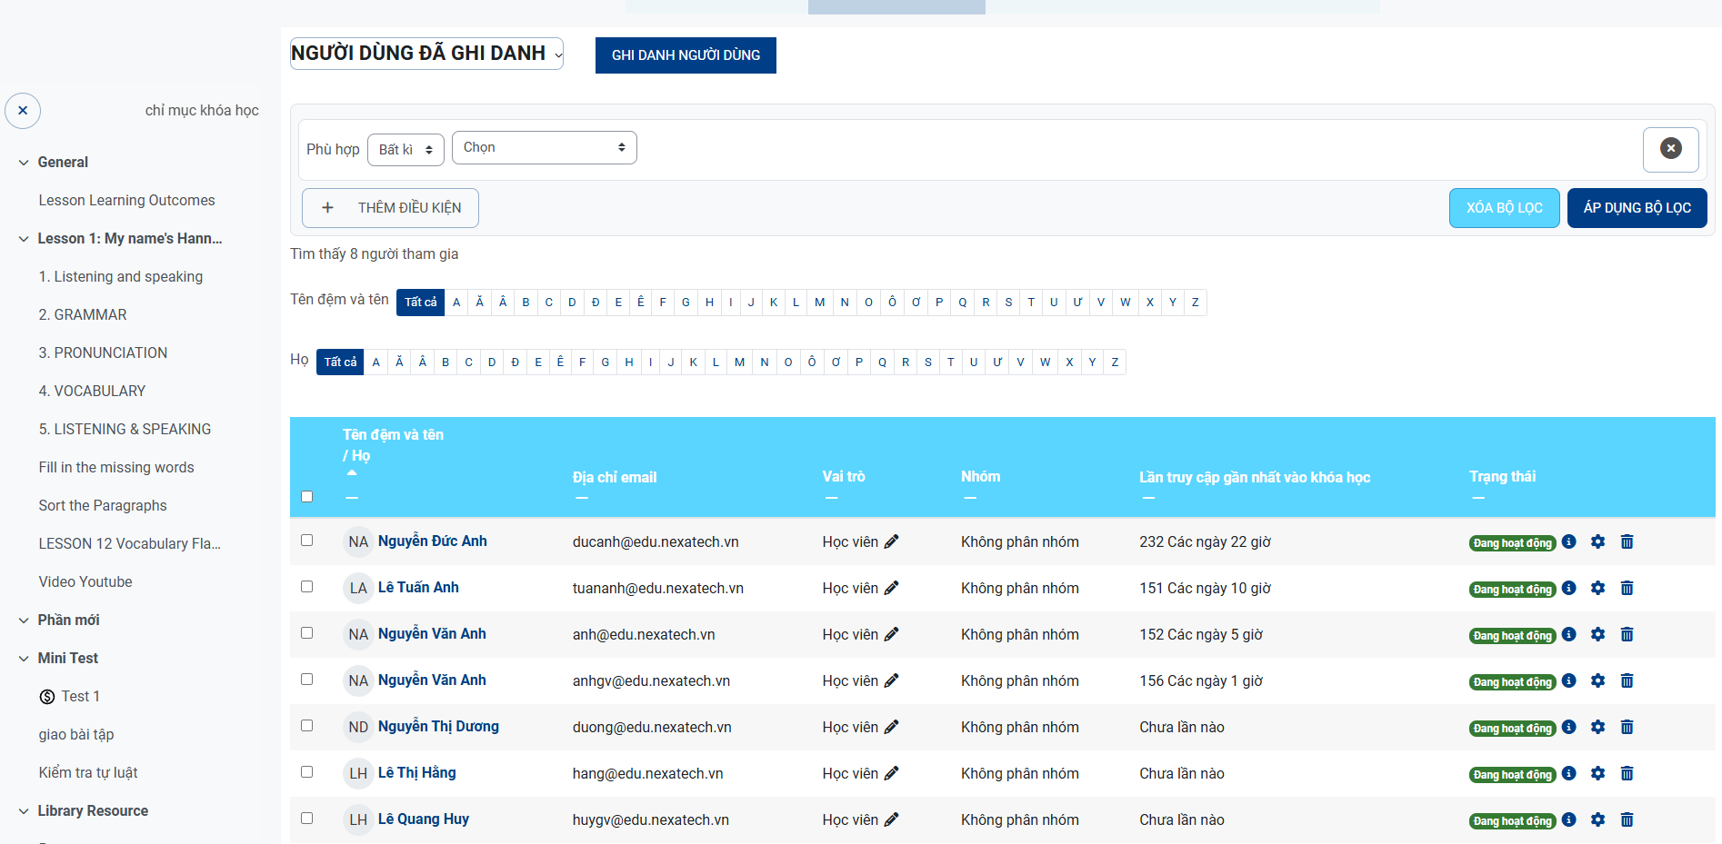Open gear settings for Nguyễn Thị Dương
This screenshot has height=844, width=1722.
[1597, 727]
